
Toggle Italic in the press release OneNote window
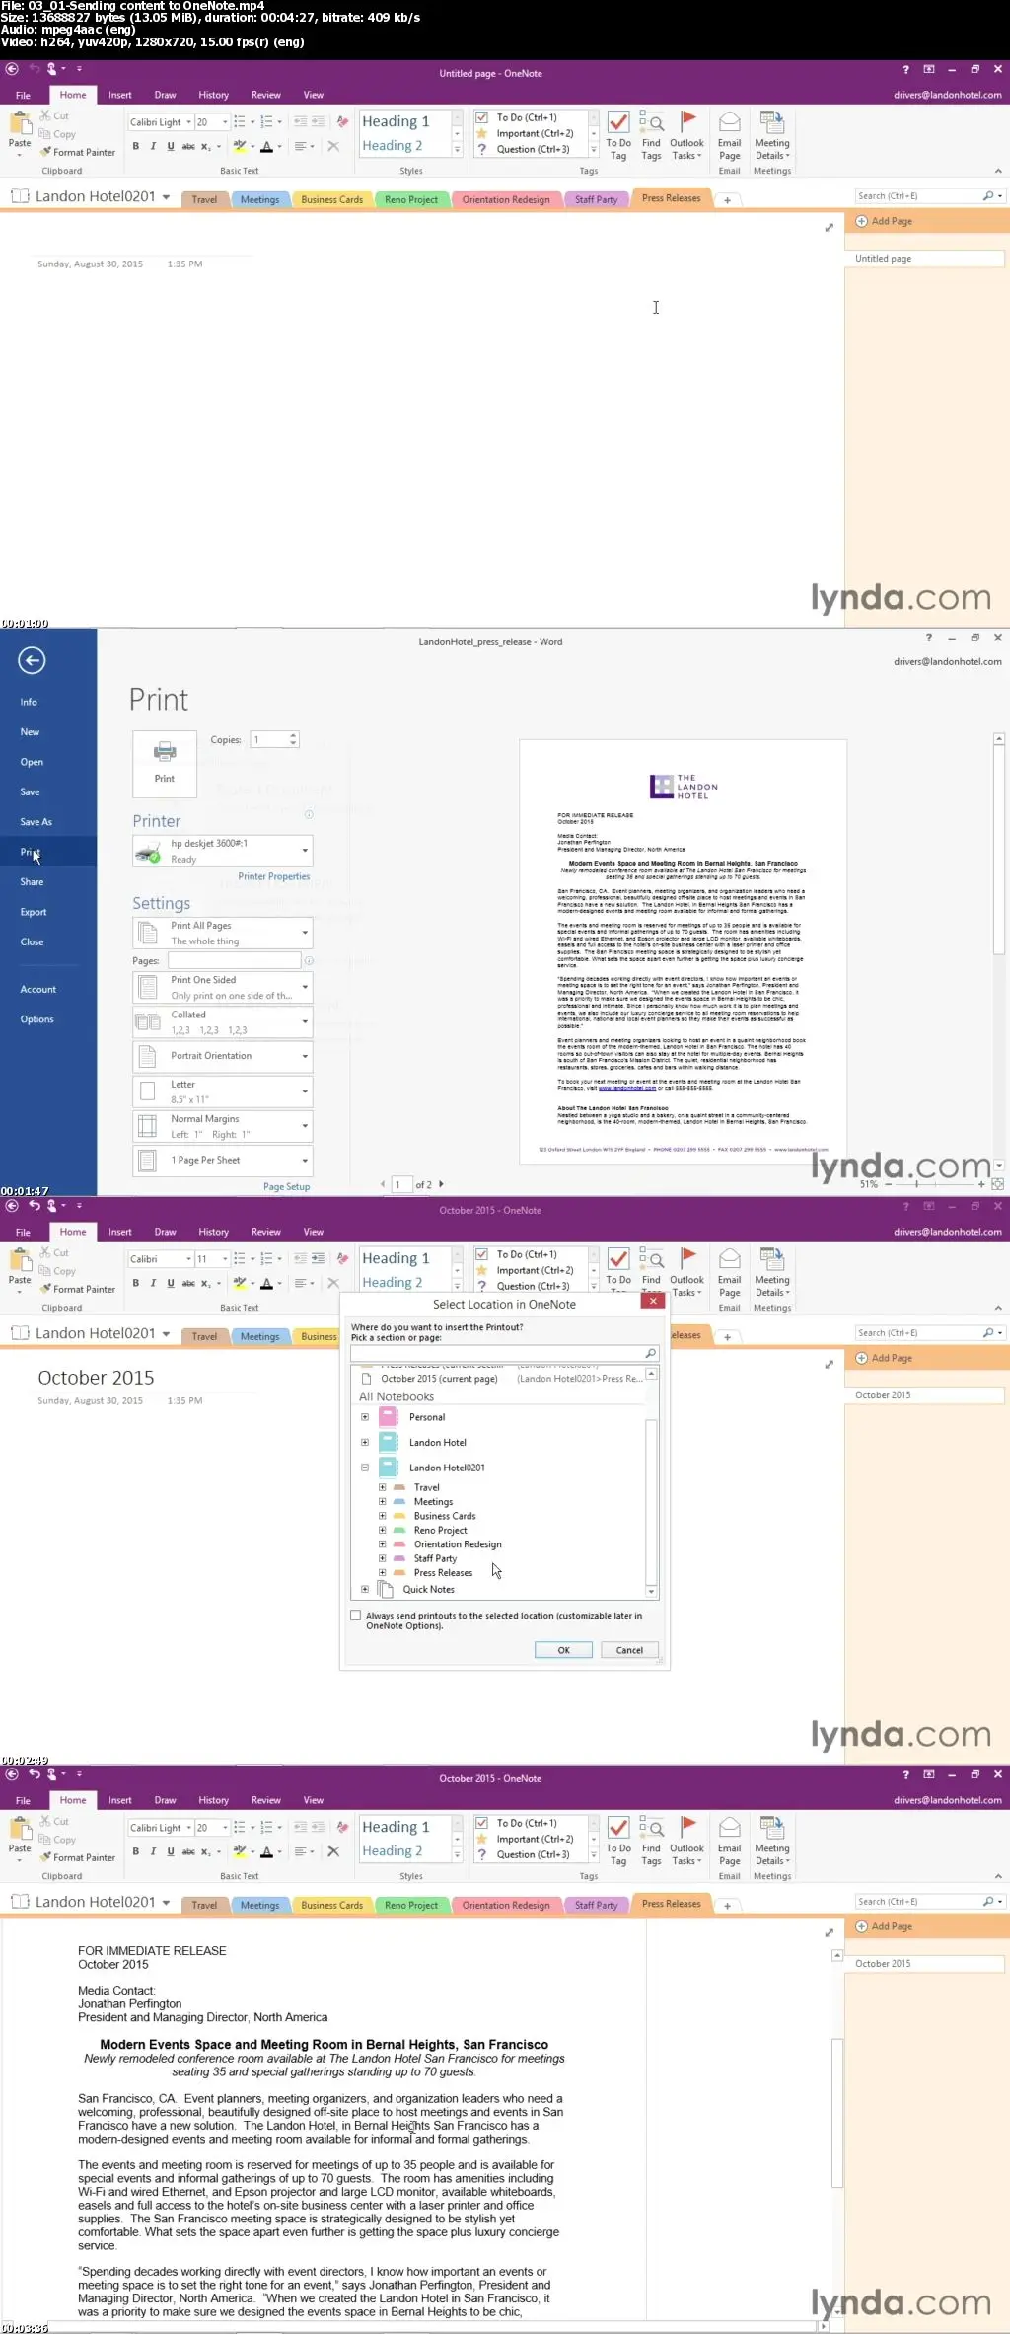pyautogui.click(x=153, y=1851)
